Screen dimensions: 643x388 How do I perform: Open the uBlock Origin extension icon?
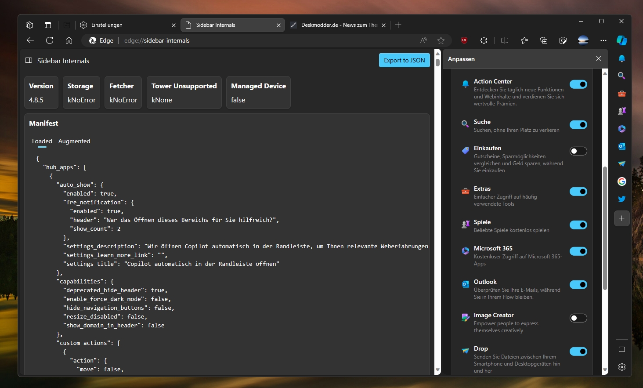coord(464,40)
